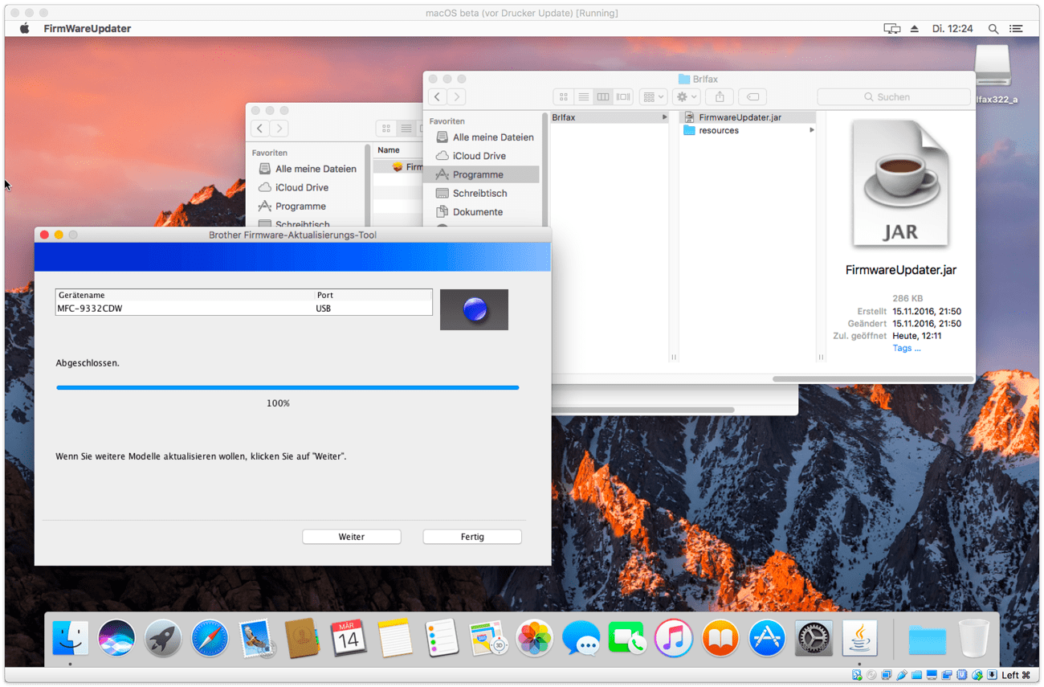Image resolution: width=1044 pixels, height=687 pixels.
Task: Go forward in the Brlfax Finder window
Action: [456, 96]
